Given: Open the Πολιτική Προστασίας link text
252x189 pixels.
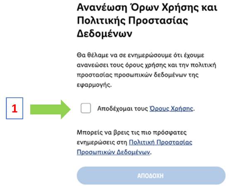Looking at the screenshot, I should point(160,142).
